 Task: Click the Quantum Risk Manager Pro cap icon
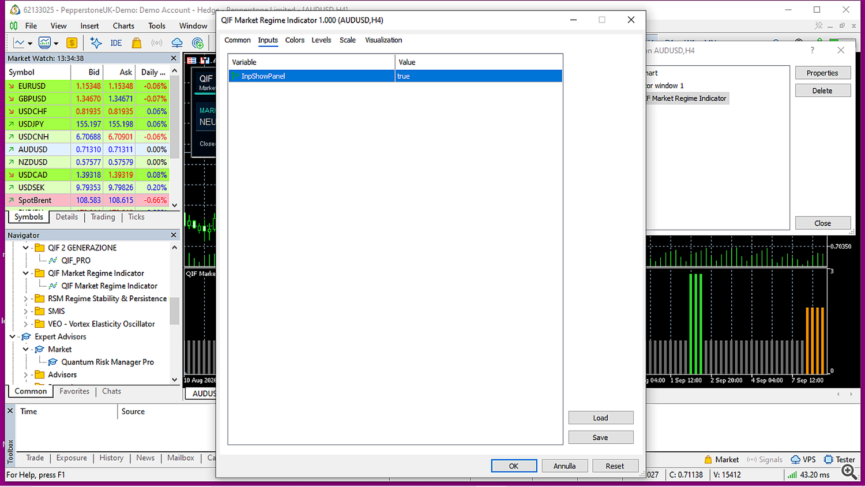53,362
